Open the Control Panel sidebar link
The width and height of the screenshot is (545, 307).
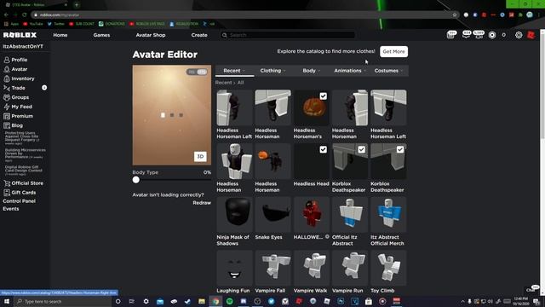pos(19,201)
